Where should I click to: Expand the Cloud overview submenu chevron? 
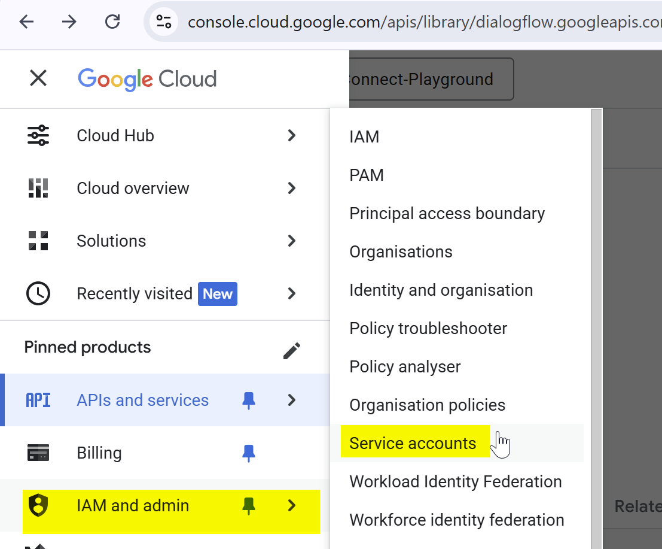pos(292,188)
